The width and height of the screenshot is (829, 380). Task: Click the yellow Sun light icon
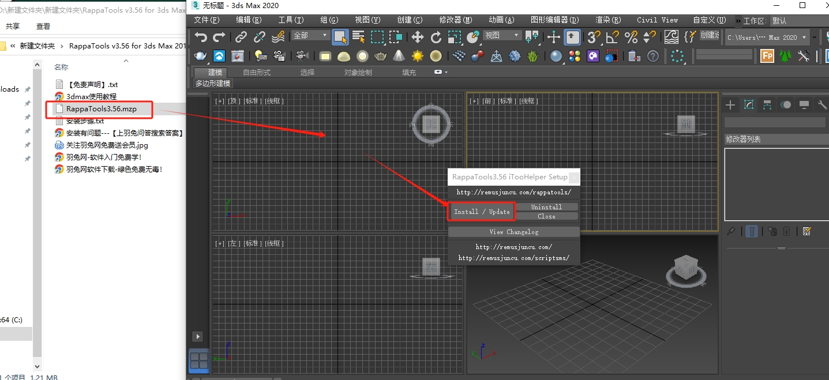click(x=417, y=56)
